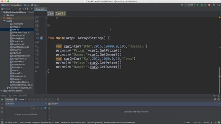221x124 pixels.
Task: Open the CarsKt run configuration dropdown
Action: (x=190, y=5)
